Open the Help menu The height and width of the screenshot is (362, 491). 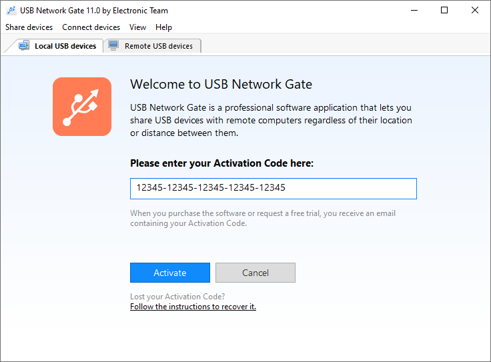click(163, 27)
